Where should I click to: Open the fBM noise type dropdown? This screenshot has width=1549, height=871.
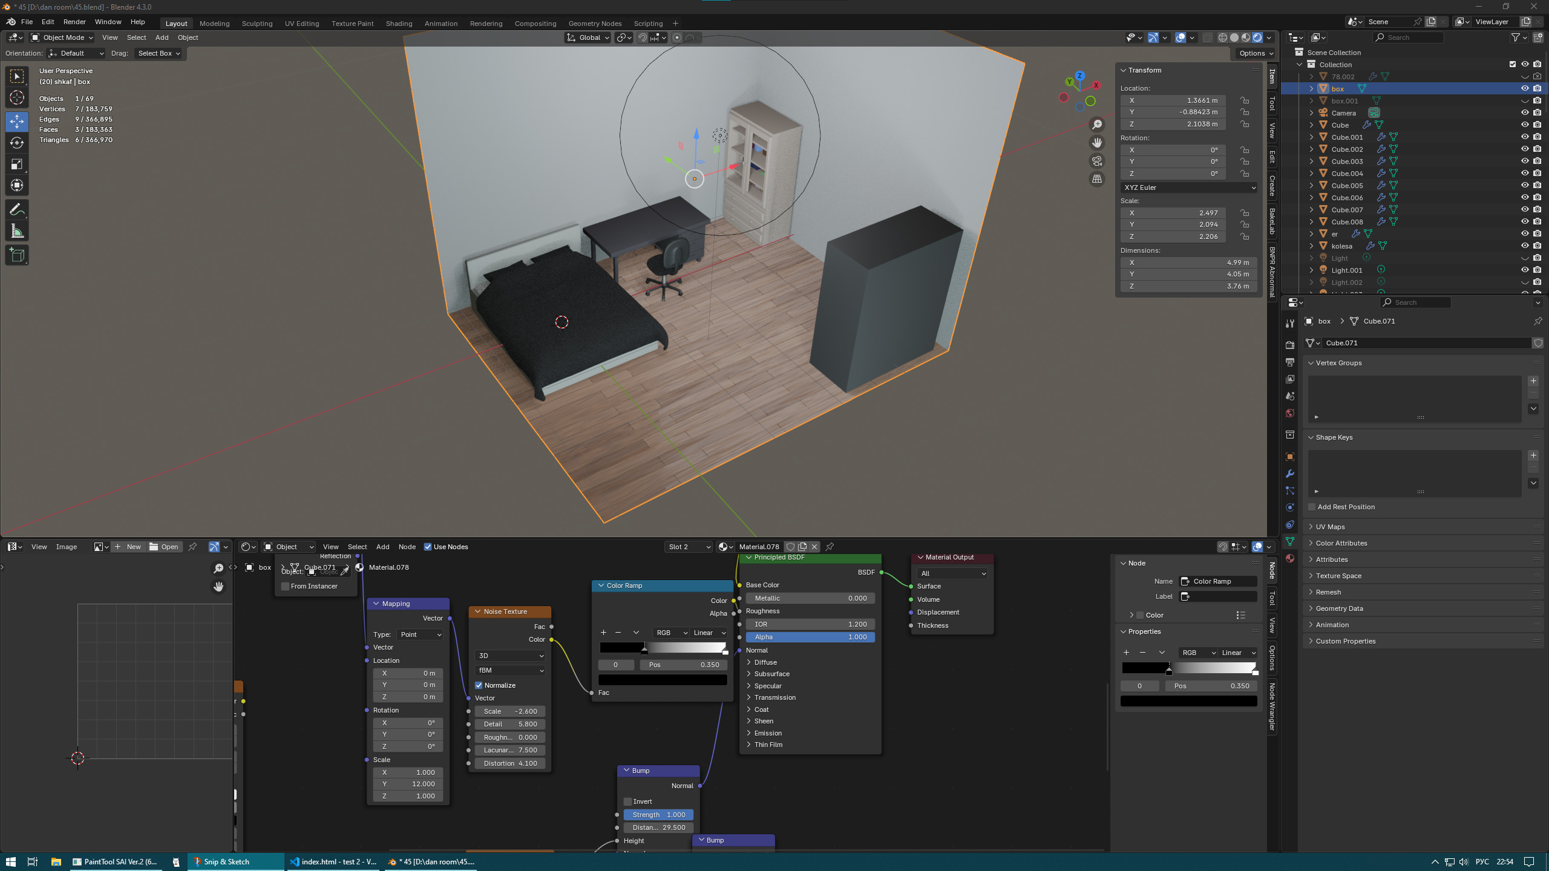(x=510, y=670)
